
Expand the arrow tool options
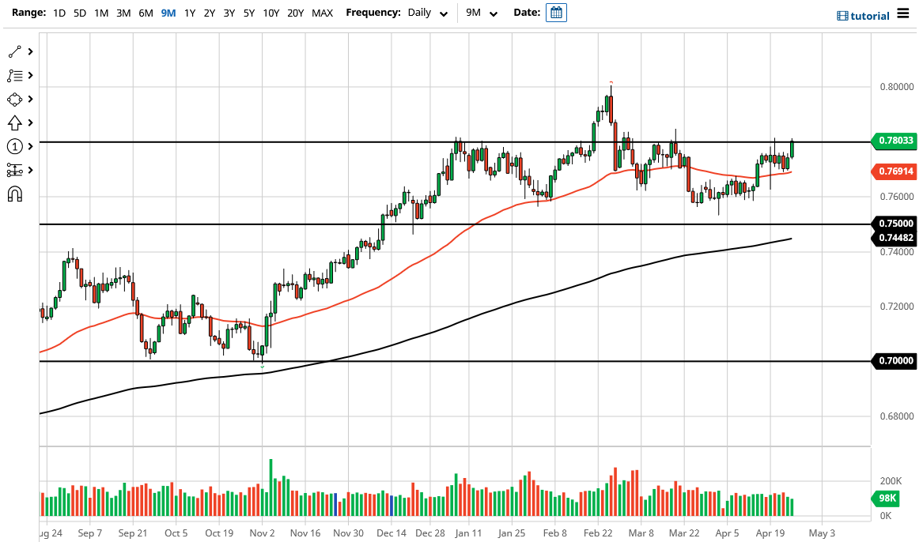coord(30,122)
